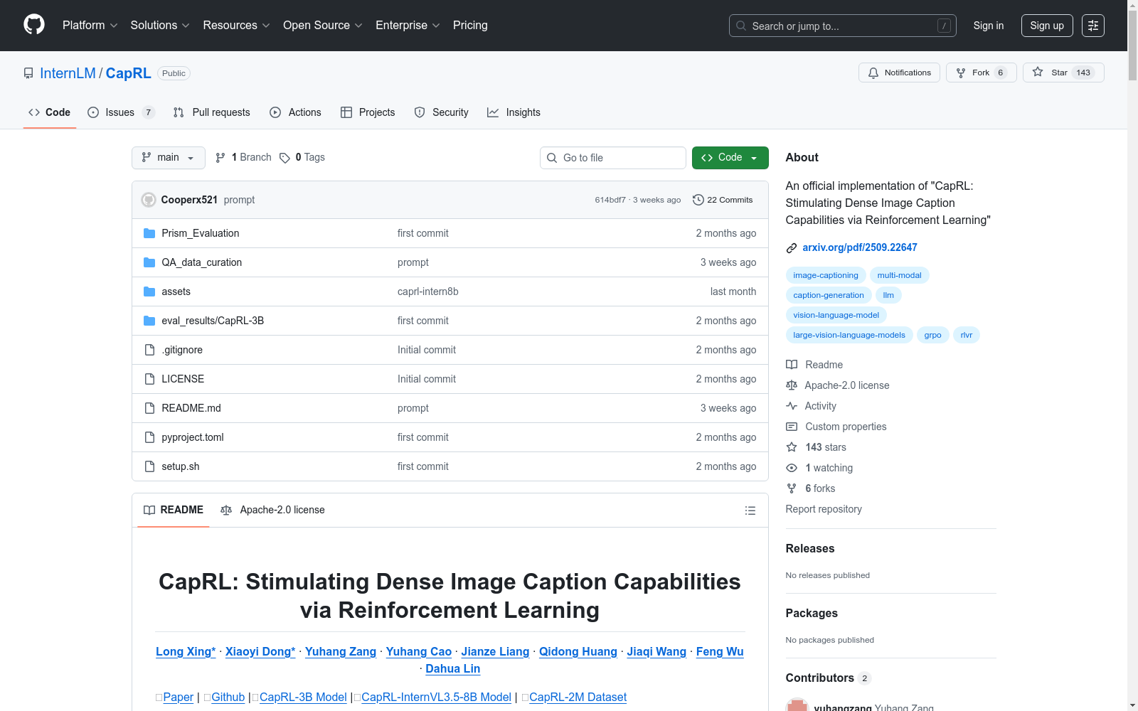
Task: Open the LICENSE file
Action: pyautogui.click(x=183, y=379)
